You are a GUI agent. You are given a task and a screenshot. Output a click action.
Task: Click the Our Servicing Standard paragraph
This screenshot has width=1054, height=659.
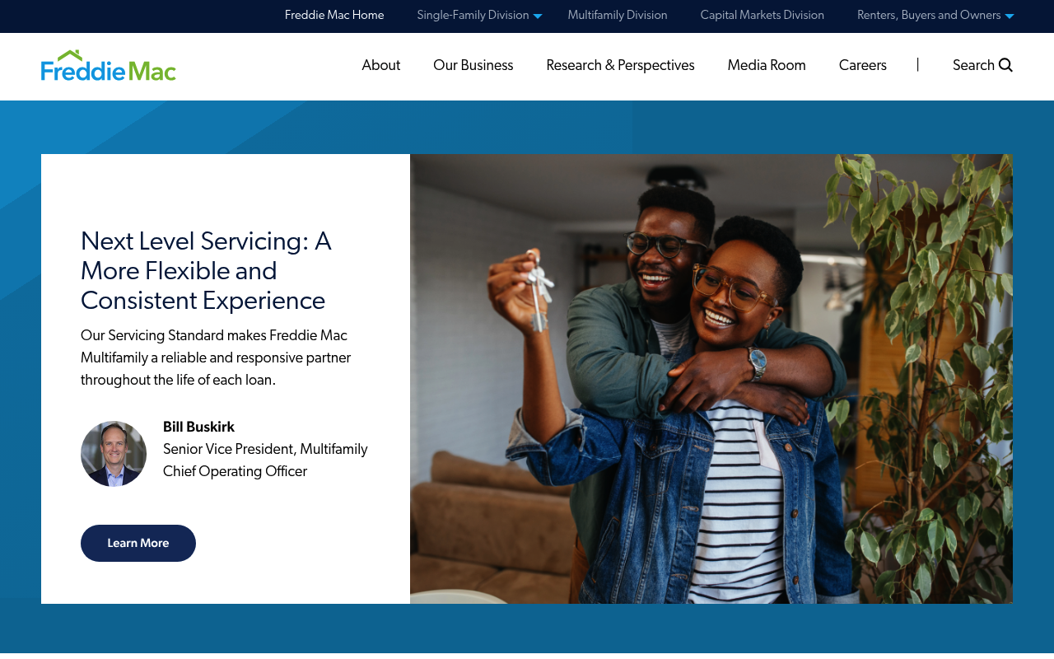[216, 358]
